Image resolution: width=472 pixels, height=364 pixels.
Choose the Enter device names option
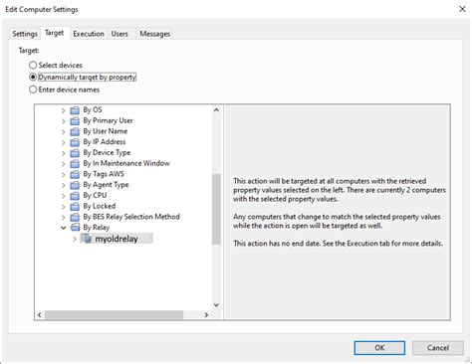click(33, 90)
